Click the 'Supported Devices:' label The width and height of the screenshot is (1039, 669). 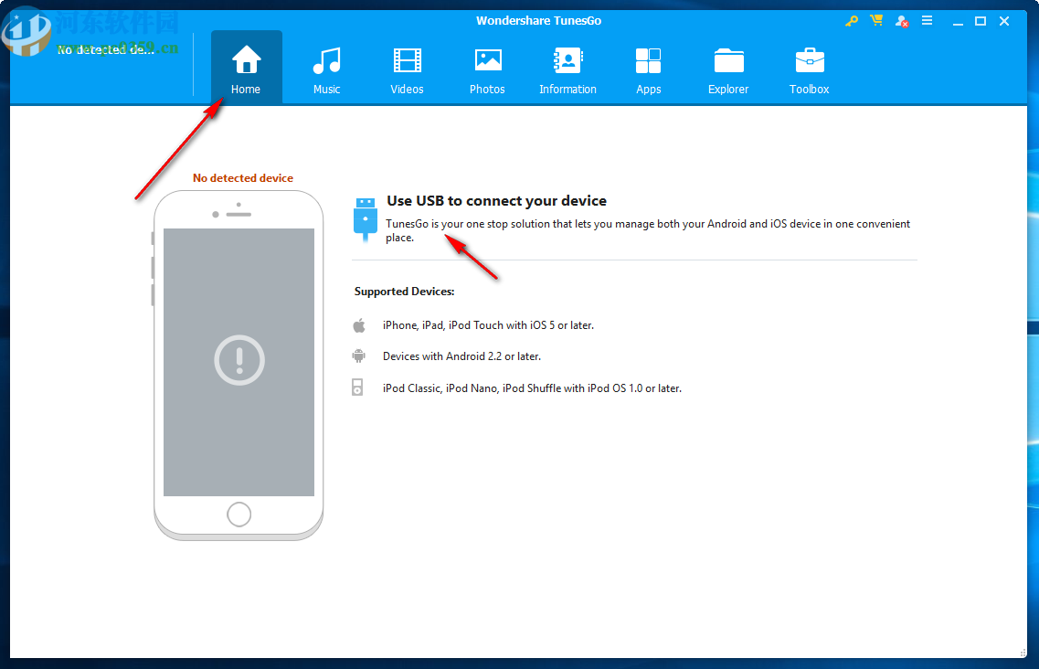pyautogui.click(x=404, y=291)
